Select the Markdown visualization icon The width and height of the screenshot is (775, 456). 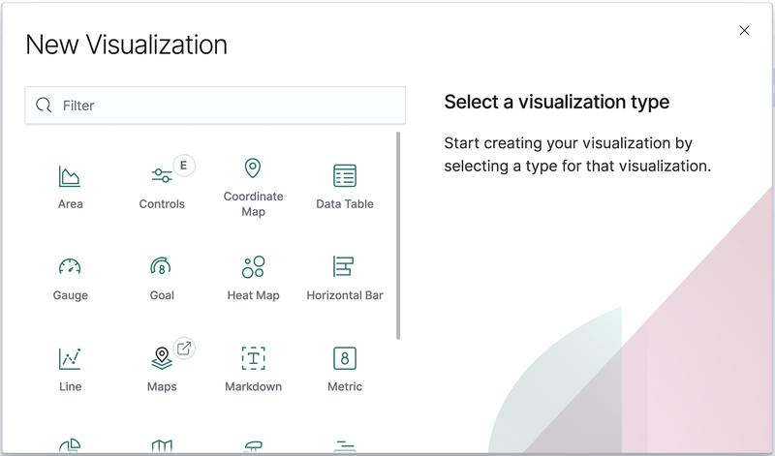(253, 358)
